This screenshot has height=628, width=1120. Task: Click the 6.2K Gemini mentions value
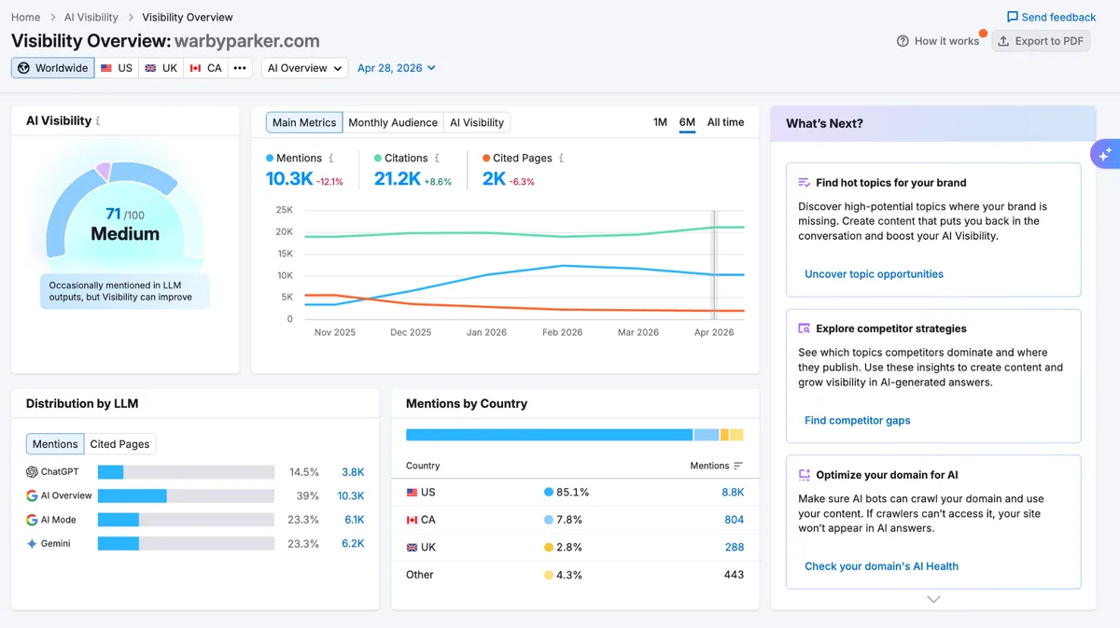click(353, 543)
